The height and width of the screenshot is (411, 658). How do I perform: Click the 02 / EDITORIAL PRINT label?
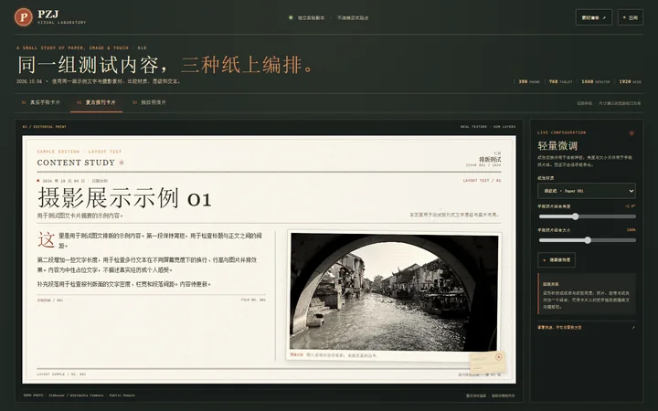click(x=45, y=126)
